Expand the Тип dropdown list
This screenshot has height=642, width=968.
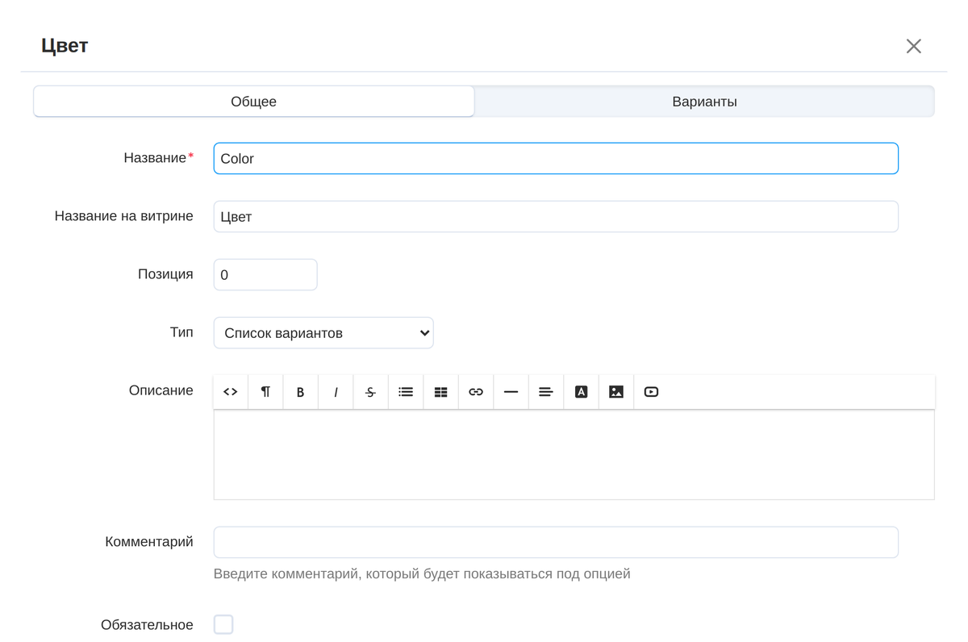click(323, 333)
